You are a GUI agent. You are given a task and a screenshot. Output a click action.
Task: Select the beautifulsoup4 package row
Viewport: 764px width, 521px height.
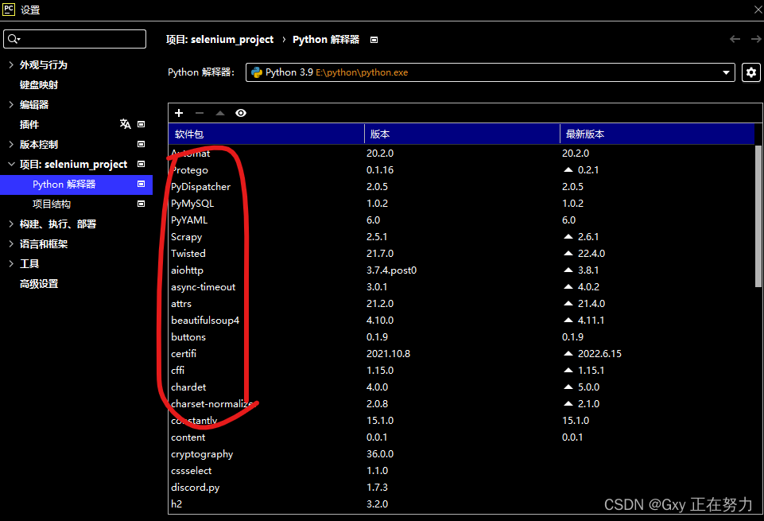tap(461, 321)
